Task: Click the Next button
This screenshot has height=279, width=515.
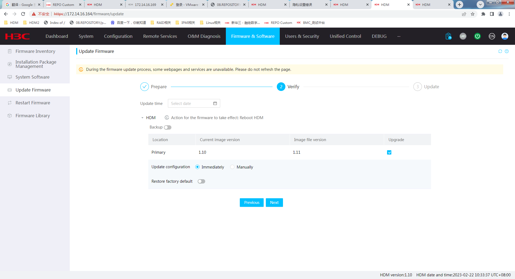Action: coord(274,203)
